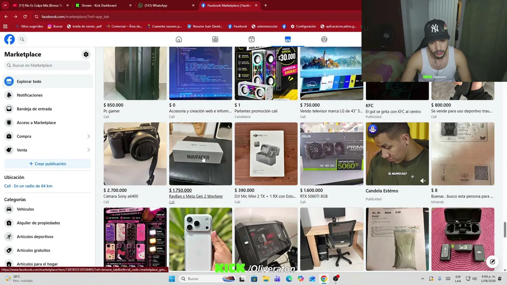Click the Crear publicación button
This screenshot has height=285, width=507.
pos(48,163)
